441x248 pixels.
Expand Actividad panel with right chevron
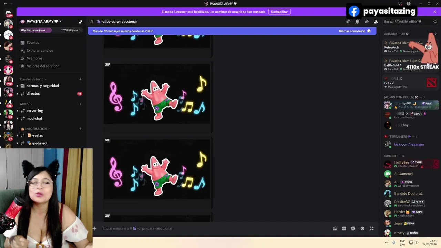click(435, 34)
